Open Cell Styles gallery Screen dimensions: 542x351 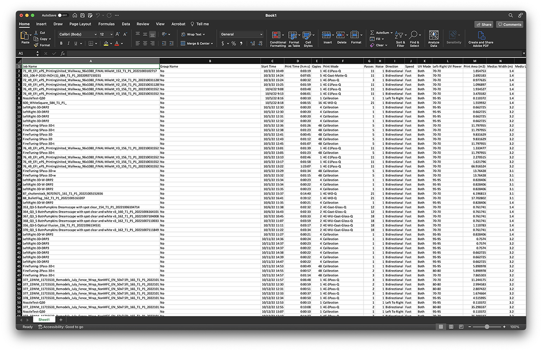(x=308, y=39)
